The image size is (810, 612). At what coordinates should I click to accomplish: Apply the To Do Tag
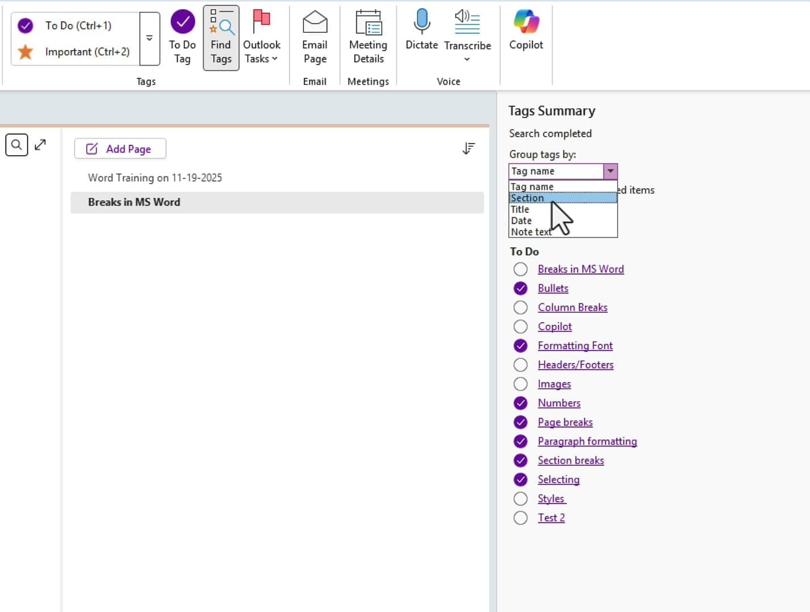tap(182, 36)
